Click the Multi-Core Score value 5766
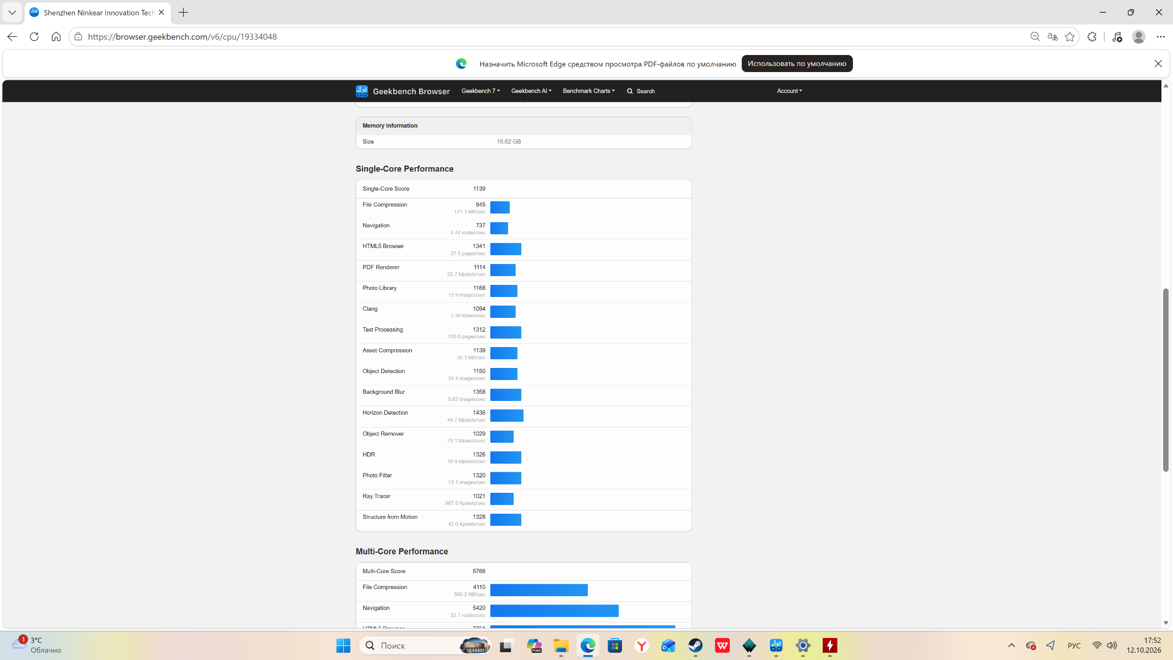 coord(478,571)
